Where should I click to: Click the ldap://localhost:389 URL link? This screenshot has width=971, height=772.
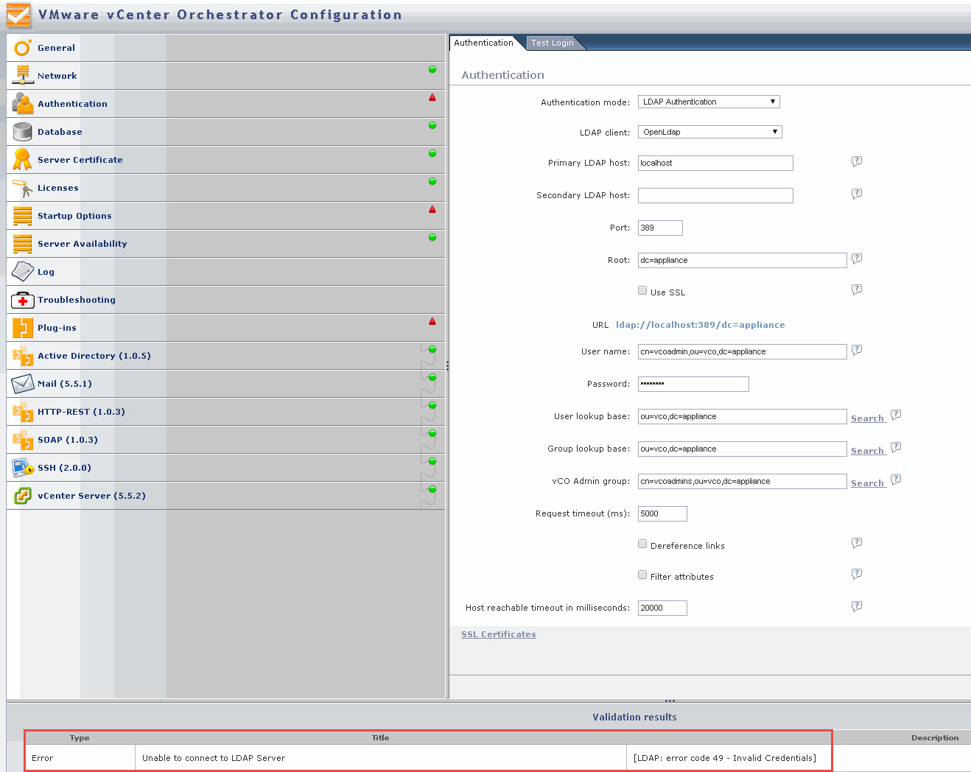700,325
